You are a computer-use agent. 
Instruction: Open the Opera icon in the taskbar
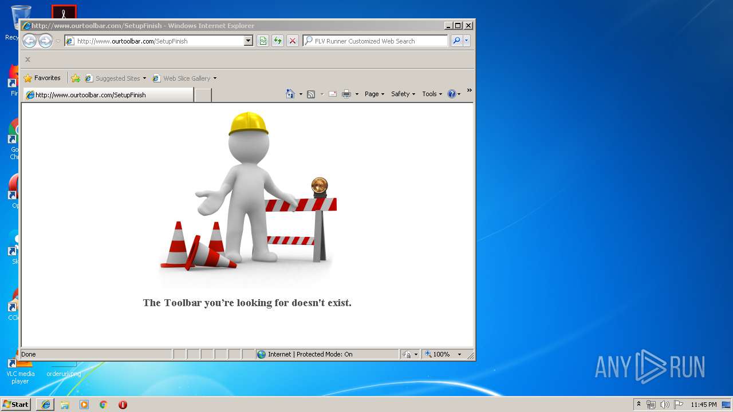pyautogui.click(x=123, y=405)
